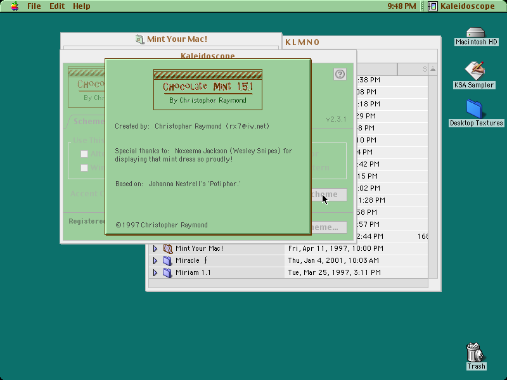Click the 'KLMNO' label in the rear window
The height and width of the screenshot is (380, 507).
tap(302, 42)
